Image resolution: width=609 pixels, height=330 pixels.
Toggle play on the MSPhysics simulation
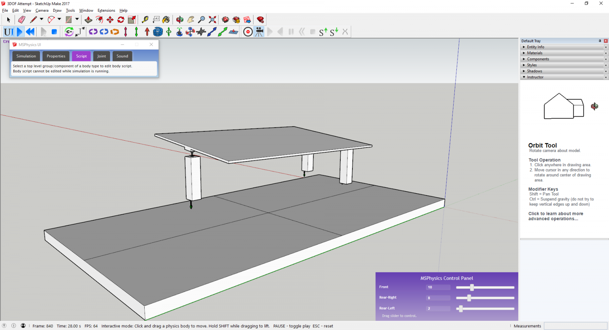20,32
